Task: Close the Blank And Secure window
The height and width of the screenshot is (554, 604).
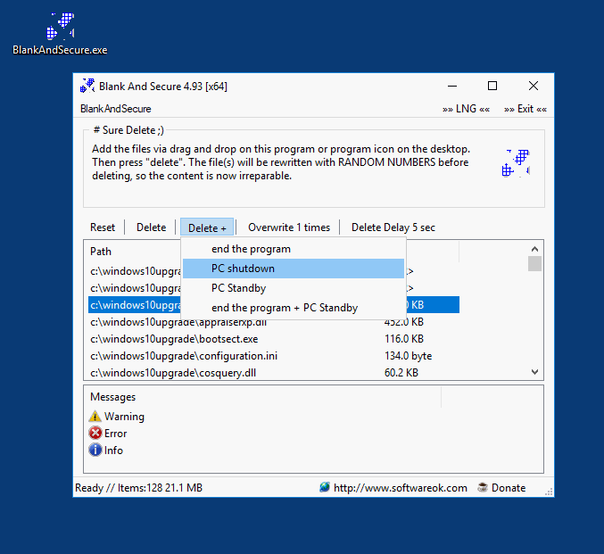Action: (x=534, y=86)
